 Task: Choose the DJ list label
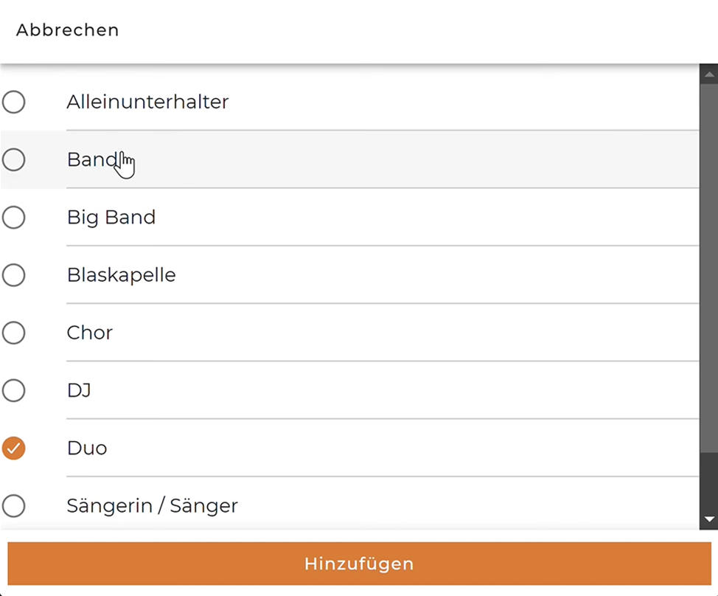(x=79, y=390)
